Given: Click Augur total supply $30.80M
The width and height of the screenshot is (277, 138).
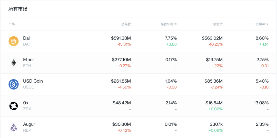Looking at the screenshot, I should (122, 124).
